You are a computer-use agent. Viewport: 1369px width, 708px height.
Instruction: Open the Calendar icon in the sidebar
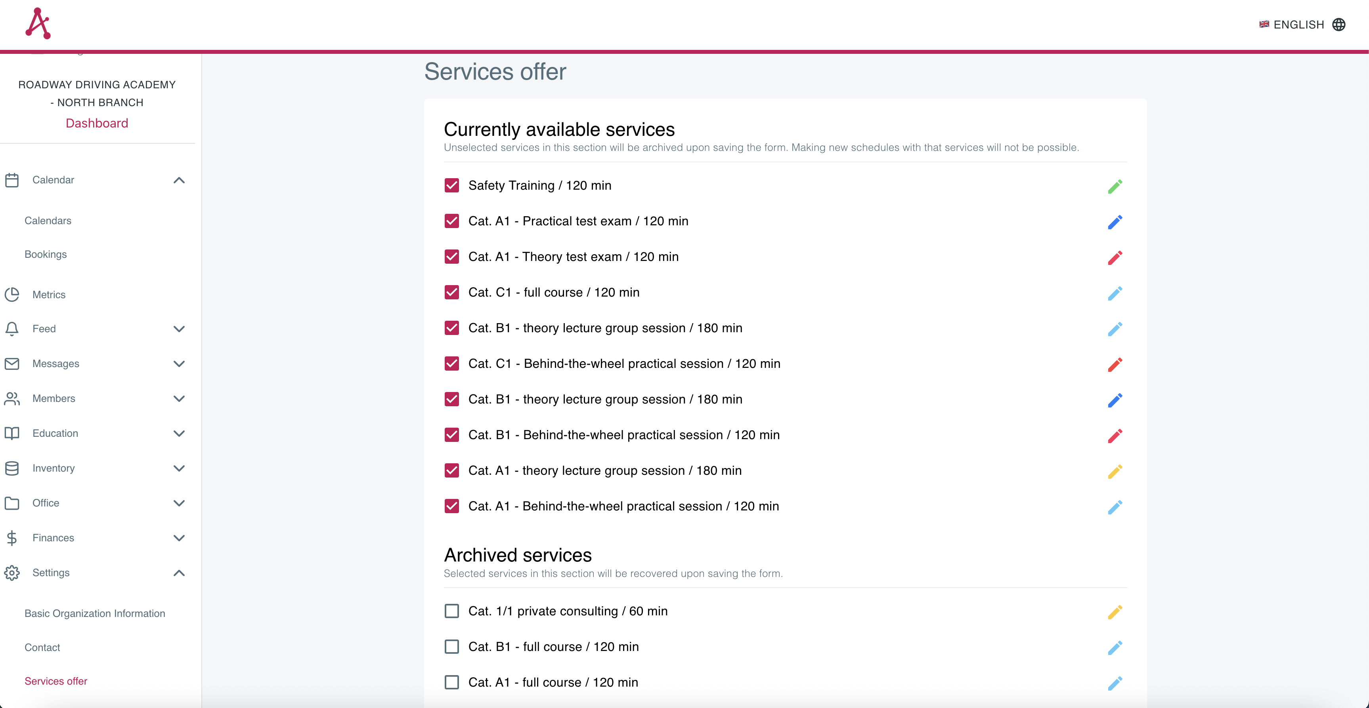pos(12,179)
